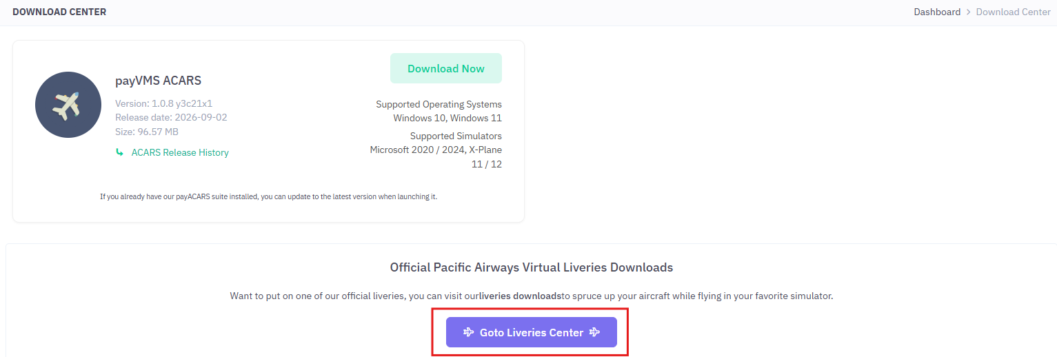Go to Dashboard breadcrumb link
The height and width of the screenshot is (357, 1057).
937,12
